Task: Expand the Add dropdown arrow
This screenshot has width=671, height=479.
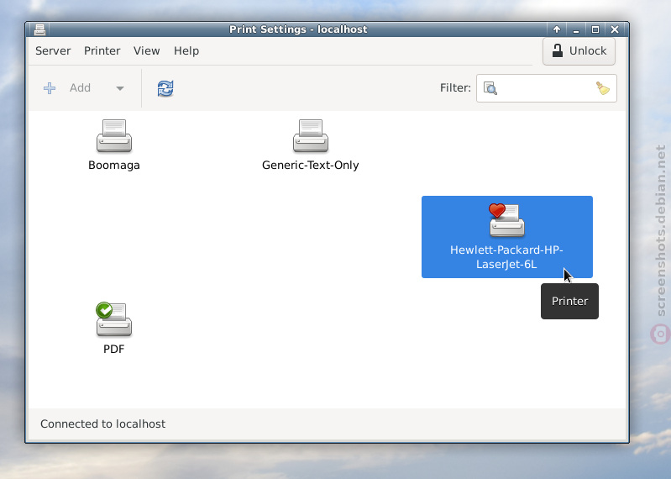Action: pyautogui.click(x=120, y=88)
